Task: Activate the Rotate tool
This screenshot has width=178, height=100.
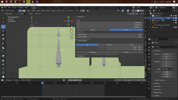Action: (3, 31)
